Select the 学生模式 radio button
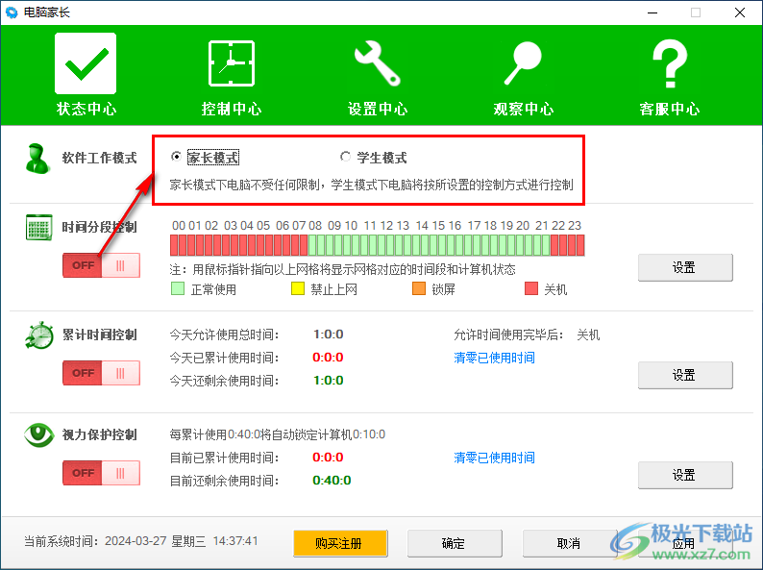The width and height of the screenshot is (763, 570). coord(346,158)
